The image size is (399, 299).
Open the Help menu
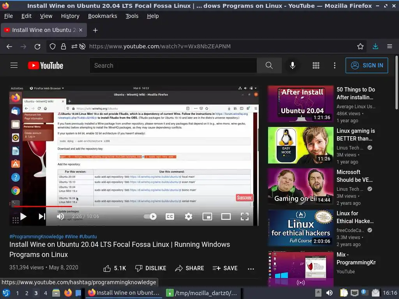pos(153,16)
